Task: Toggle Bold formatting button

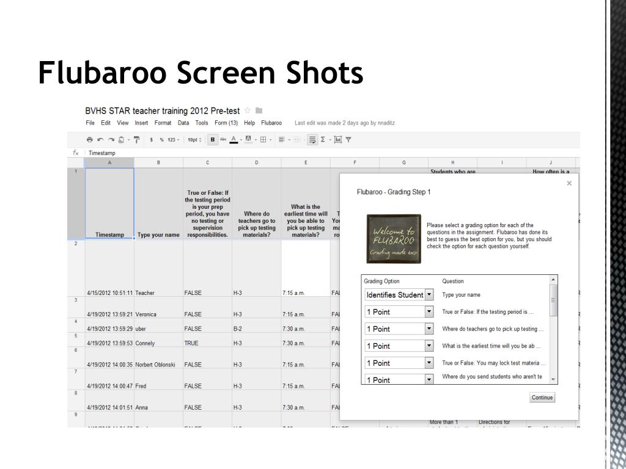Action: pos(213,140)
